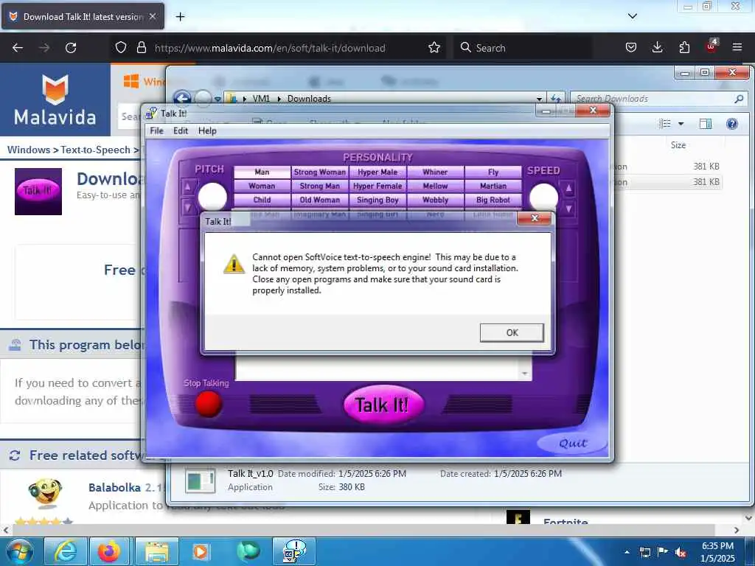Viewport: 755px width, 566px height.
Task: Select the Hyper Male personality
Action: [x=377, y=172]
